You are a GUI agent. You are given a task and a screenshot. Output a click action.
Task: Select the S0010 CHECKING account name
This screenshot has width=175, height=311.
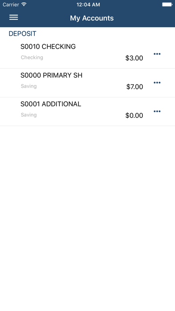tap(48, 46)
